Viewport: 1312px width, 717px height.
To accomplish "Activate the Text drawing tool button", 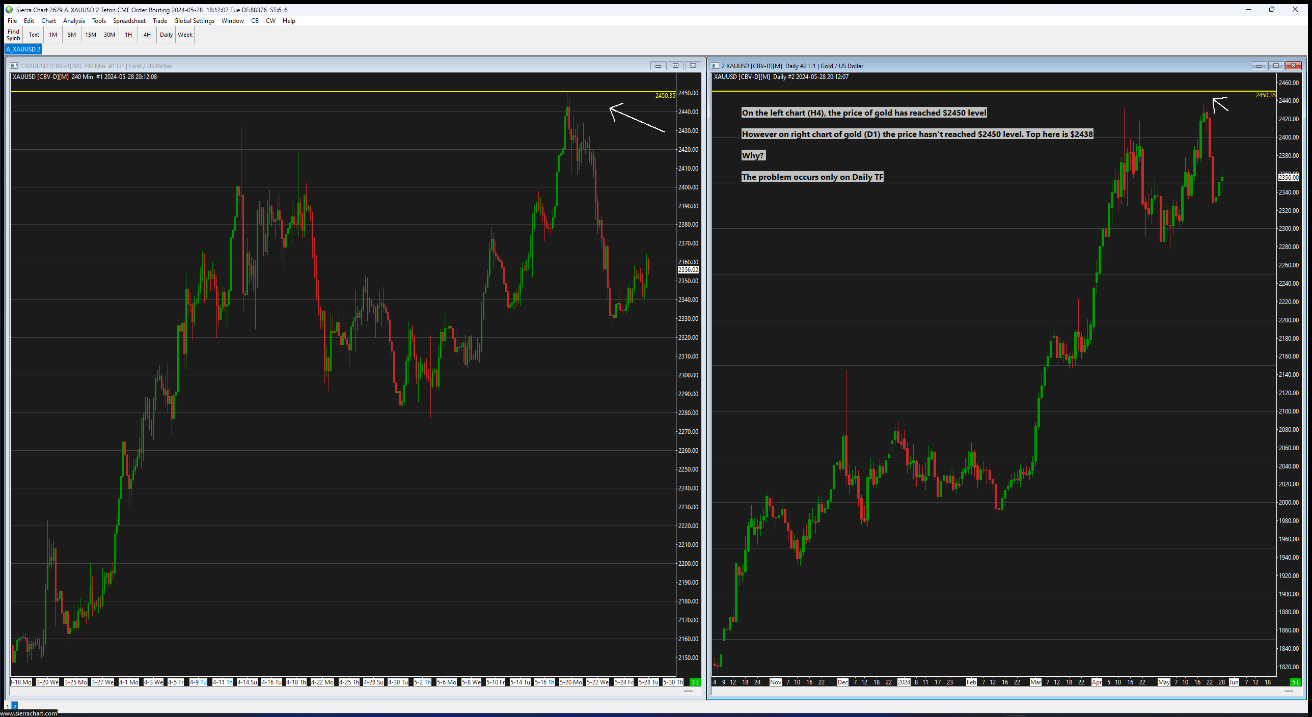I will point(34,35).
